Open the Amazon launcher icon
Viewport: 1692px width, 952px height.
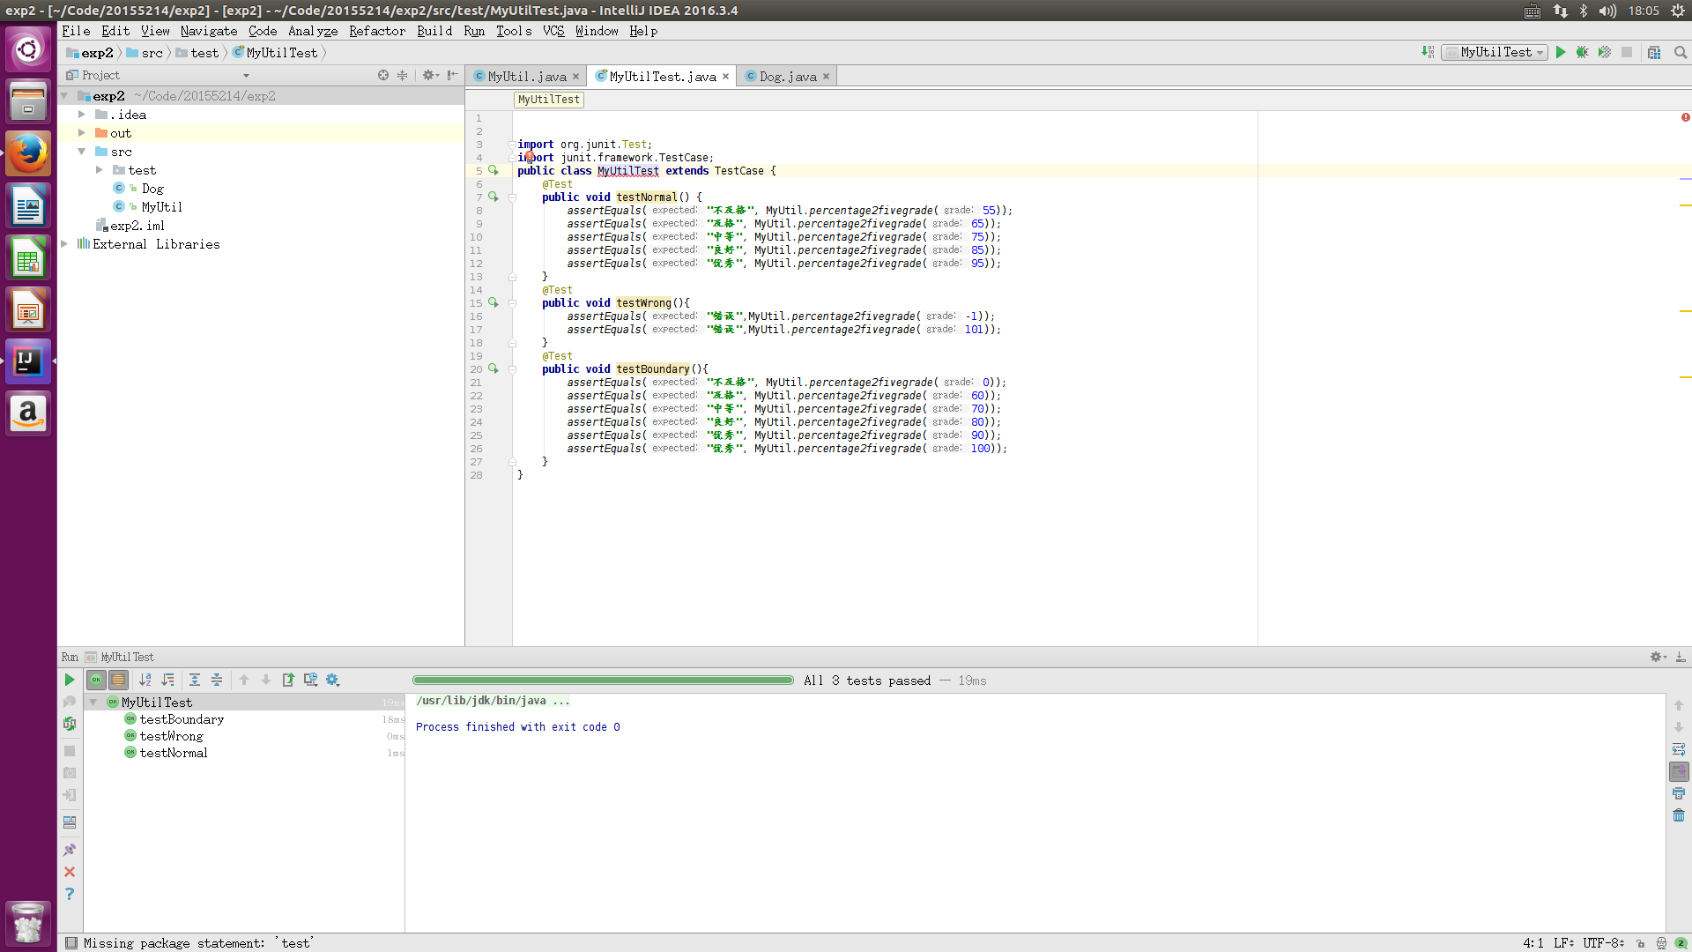click(x=28, y=413)
